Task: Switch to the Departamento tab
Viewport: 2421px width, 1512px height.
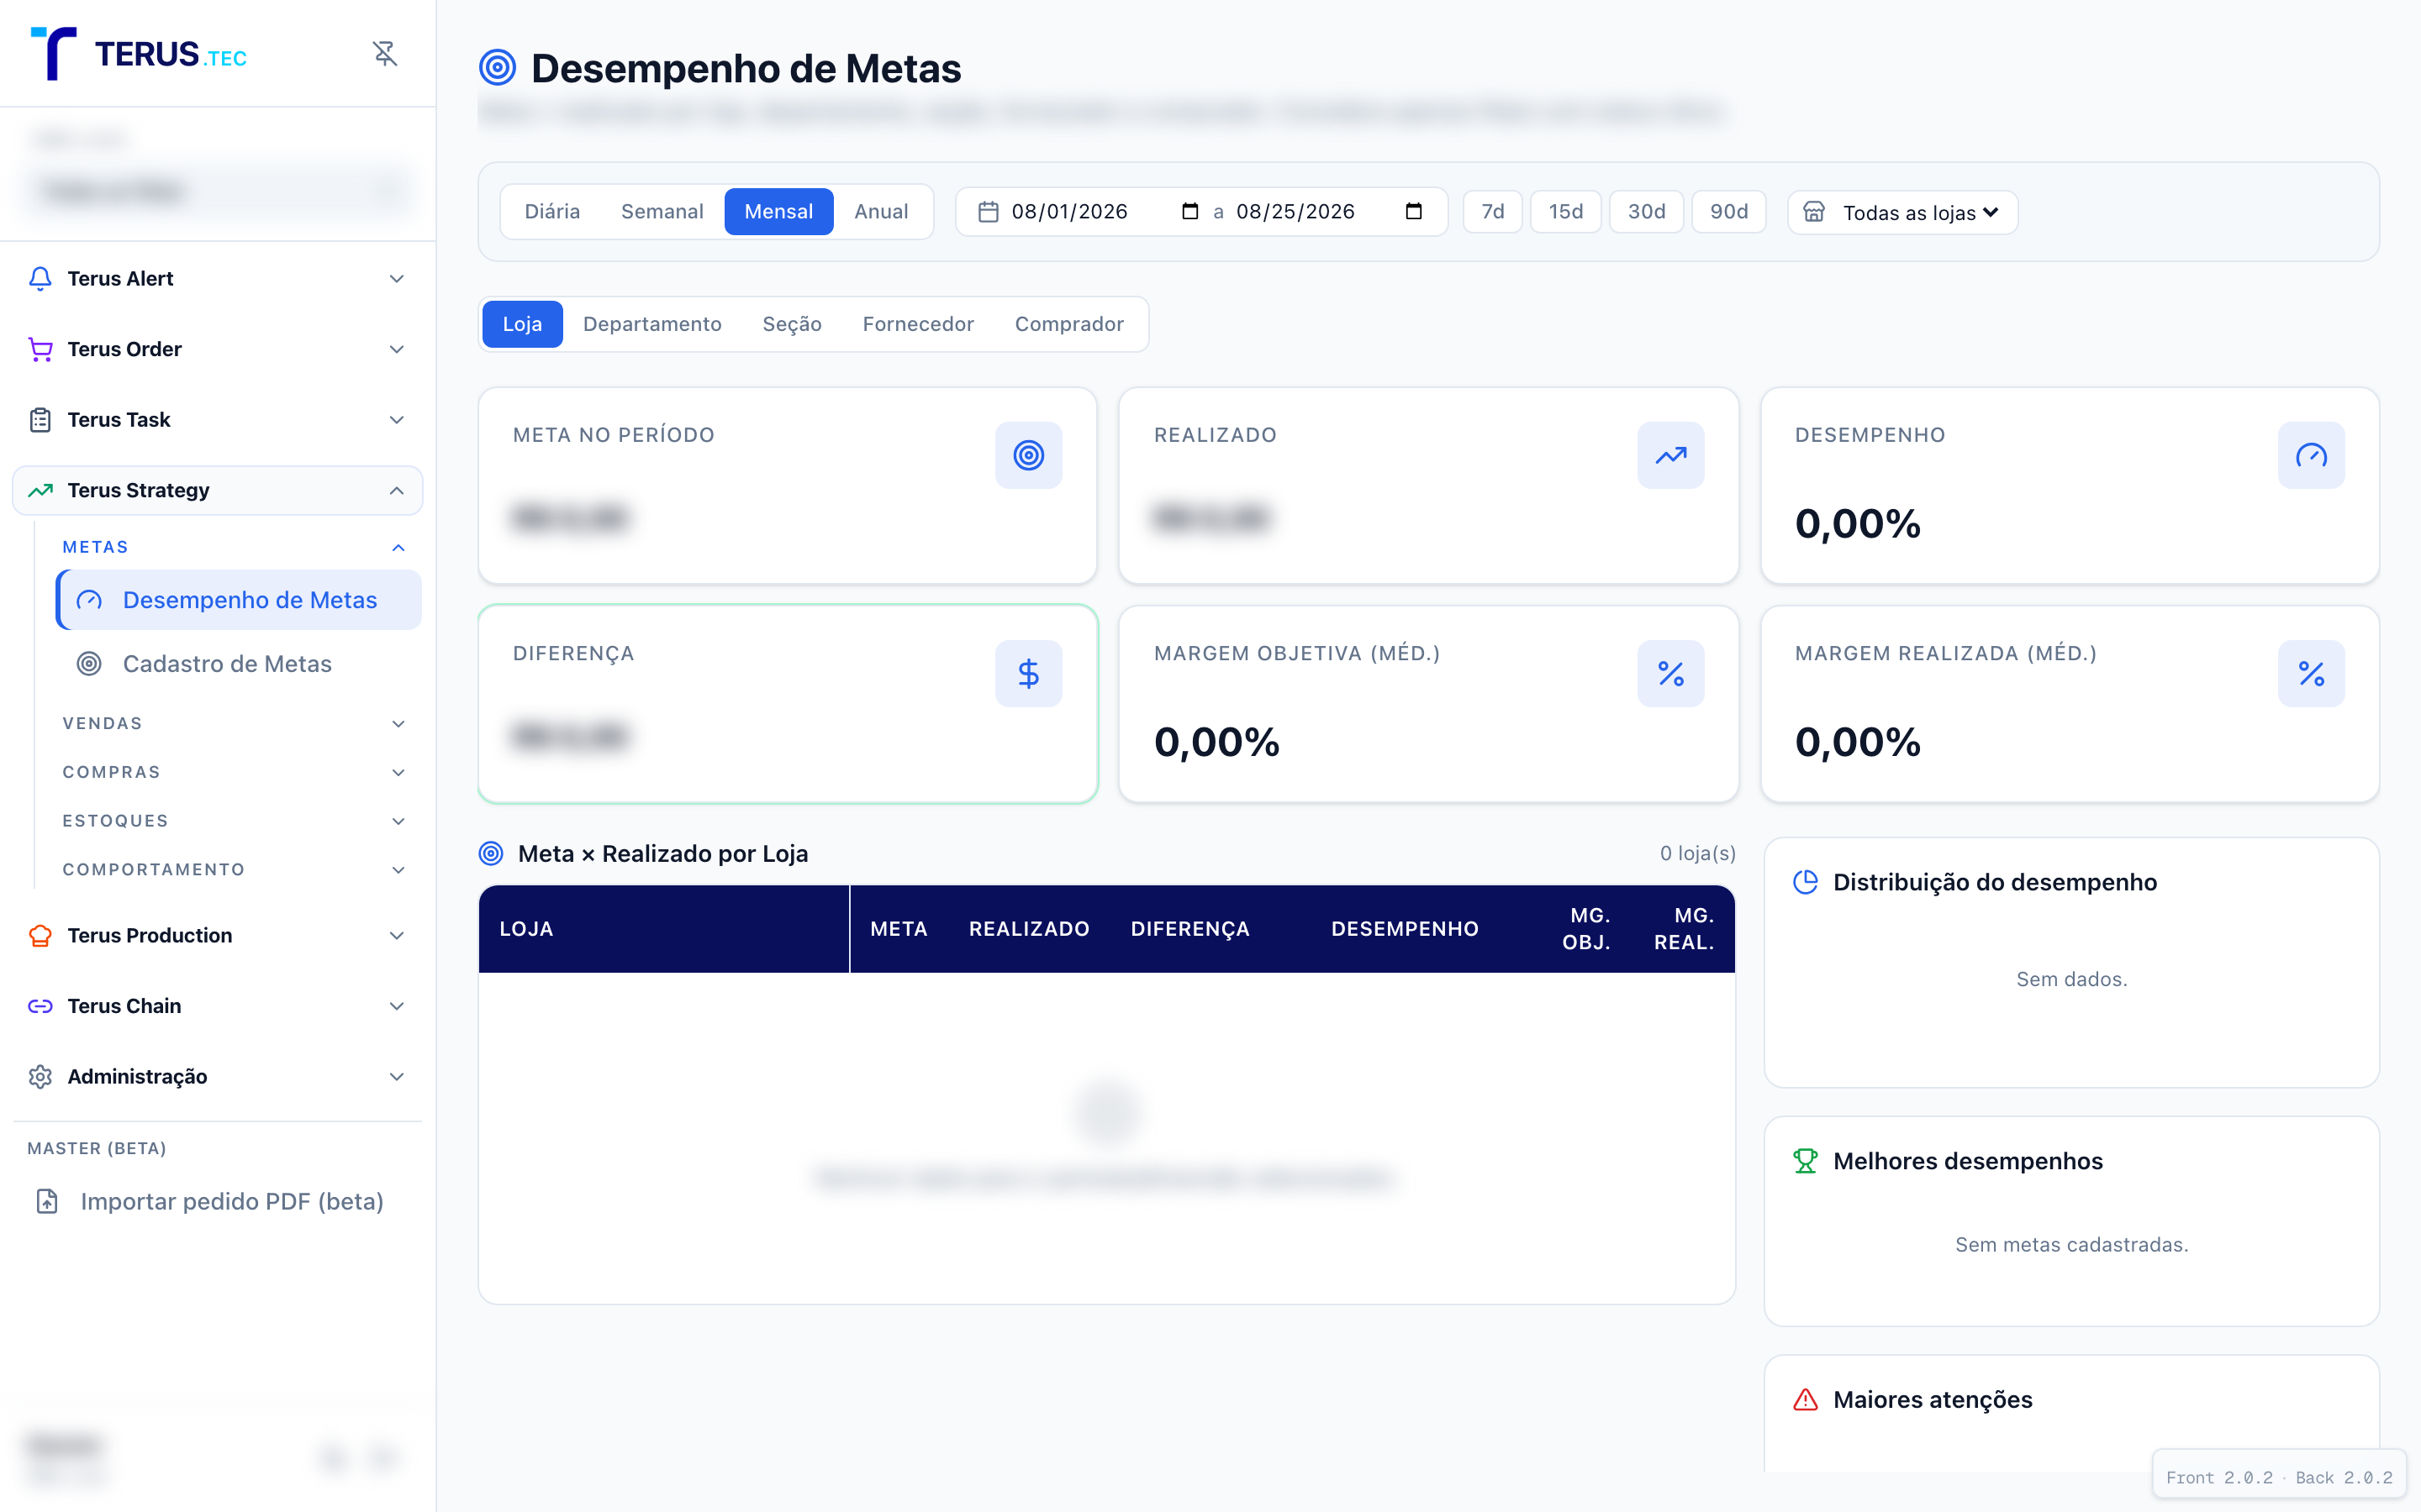Action: [652, 324]
